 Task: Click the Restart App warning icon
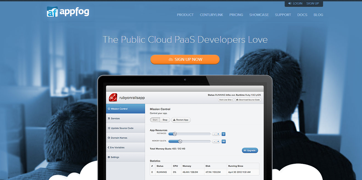(x=174, y=120)
